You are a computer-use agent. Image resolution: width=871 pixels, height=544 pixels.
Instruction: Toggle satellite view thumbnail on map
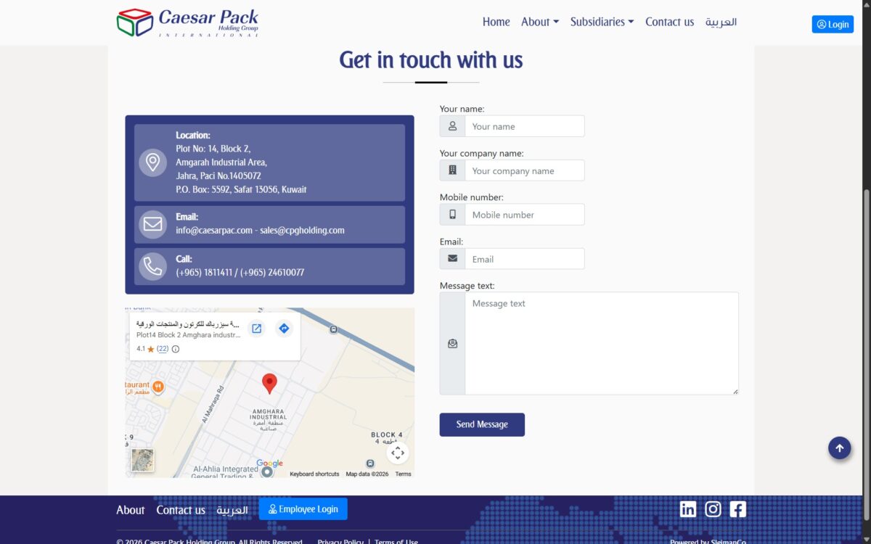[142, 460]
